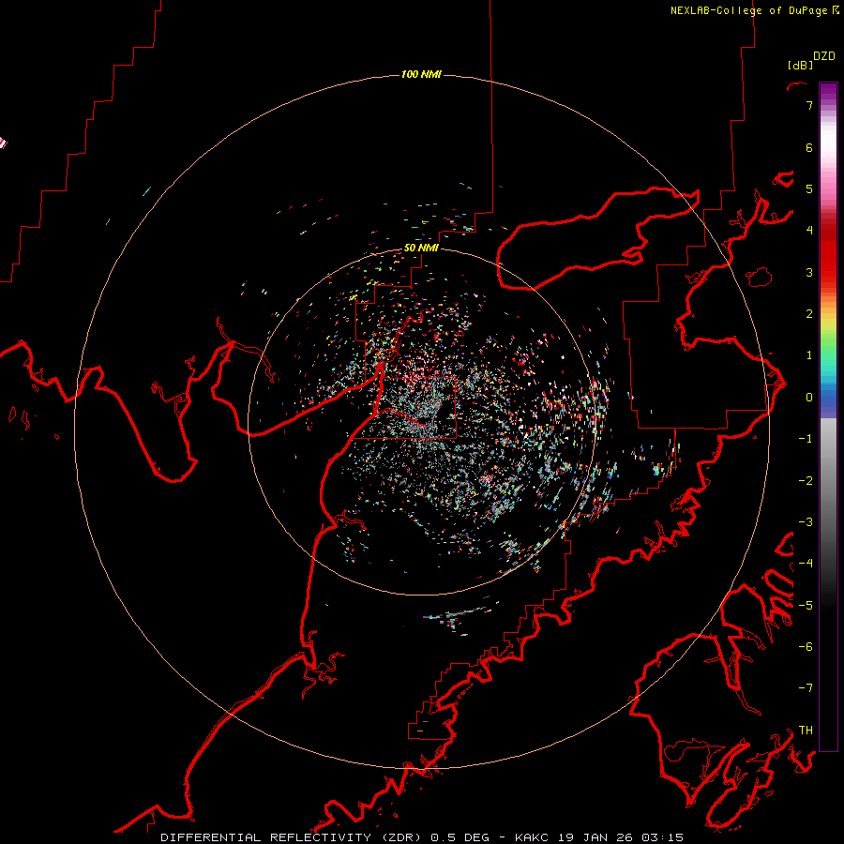Click the -6 value on the color scale
This screenshot has width=844, height=844.
[806, 646]
